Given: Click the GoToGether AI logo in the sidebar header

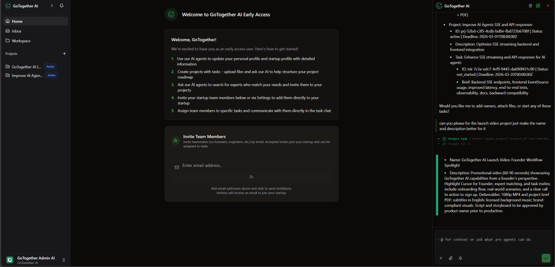Looking at the screenshot, I should 8,6.
